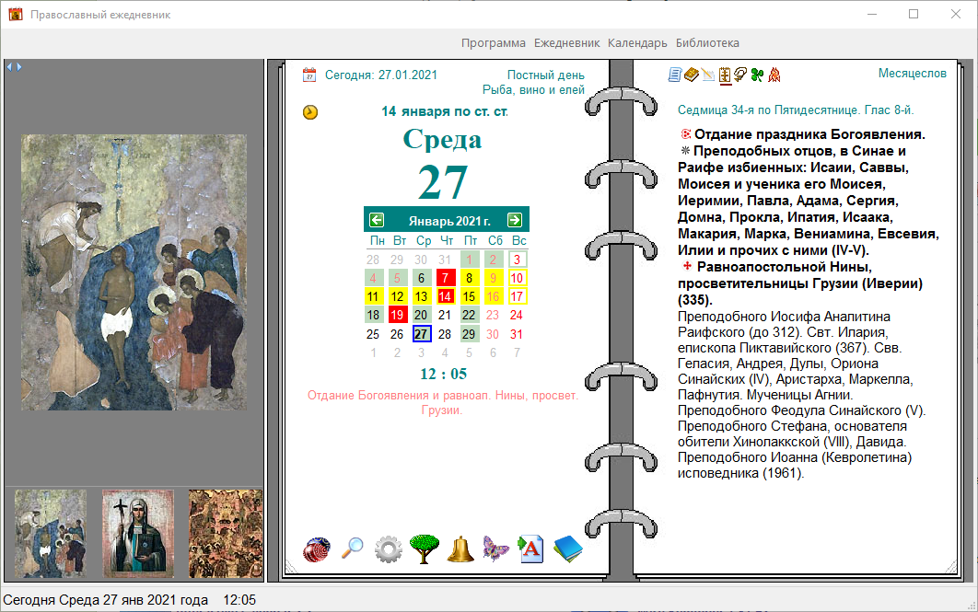Click the pink text Отдание Богоявления и равноап. Нины
Image resolution: width=978 pixels, height=612 pixels.
click(x=443, y=402)
